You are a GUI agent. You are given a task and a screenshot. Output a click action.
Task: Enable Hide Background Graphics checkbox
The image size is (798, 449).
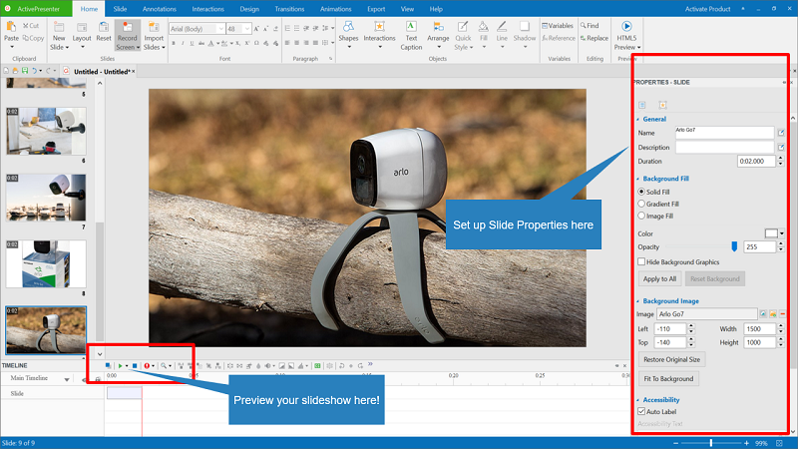pyautogui.click(x=641, y=261)
